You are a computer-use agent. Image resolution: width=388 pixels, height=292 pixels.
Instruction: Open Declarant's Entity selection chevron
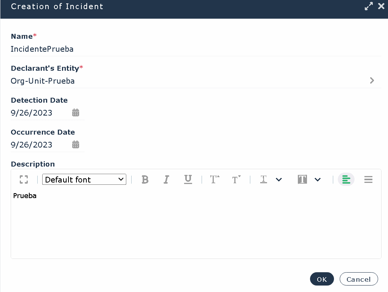(372, 81)
